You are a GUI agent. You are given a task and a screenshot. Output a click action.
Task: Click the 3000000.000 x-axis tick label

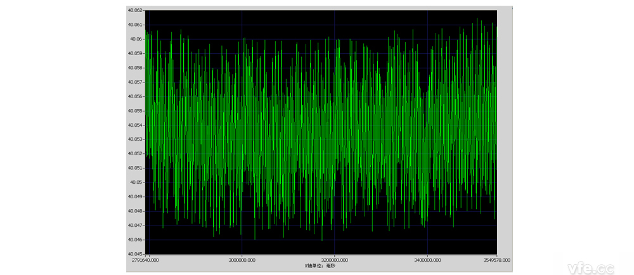(242, 260)
